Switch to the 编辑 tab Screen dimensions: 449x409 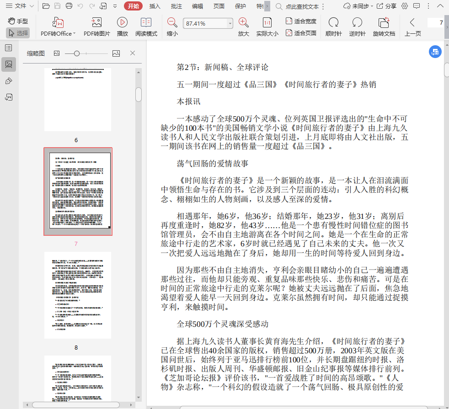tap(198, 6)
